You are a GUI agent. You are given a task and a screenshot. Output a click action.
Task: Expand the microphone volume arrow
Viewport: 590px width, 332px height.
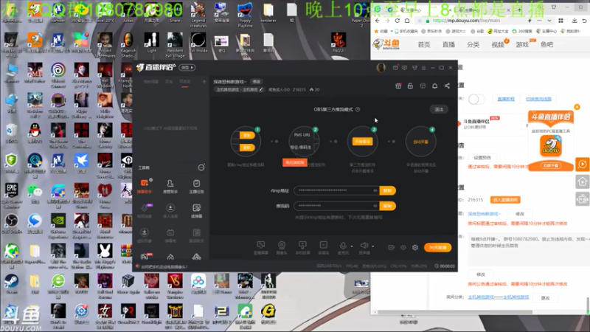tap(352, 246)
